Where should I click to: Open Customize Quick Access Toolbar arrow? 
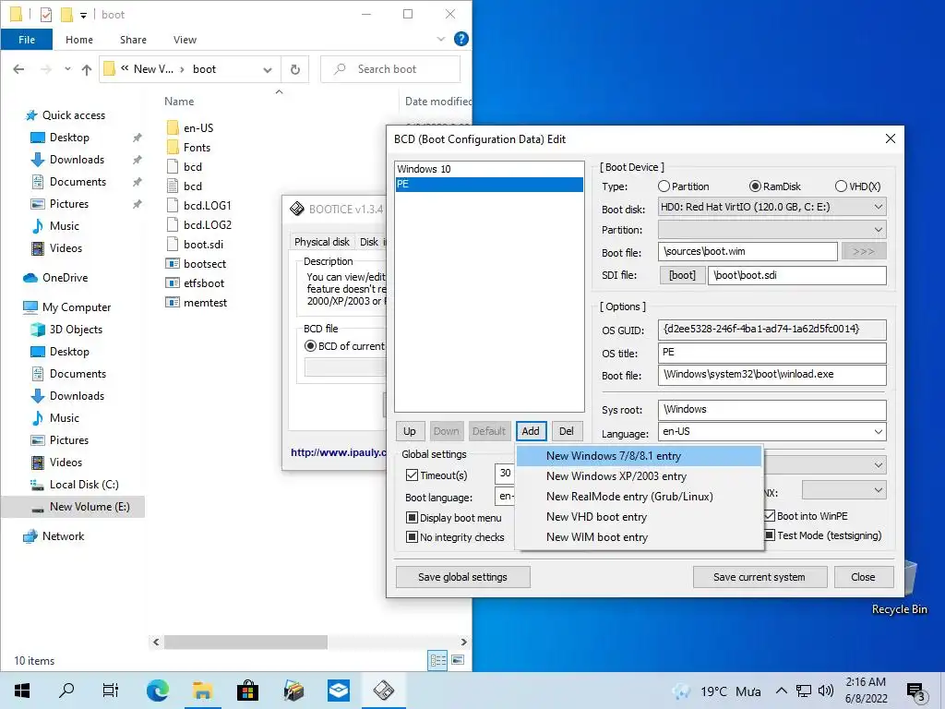83,15
